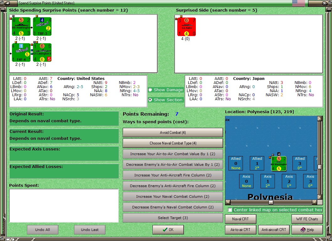Click Allied 3 sea box section
Screen dimensions: 332x241
pyautogui.click(x=300, y=163)
